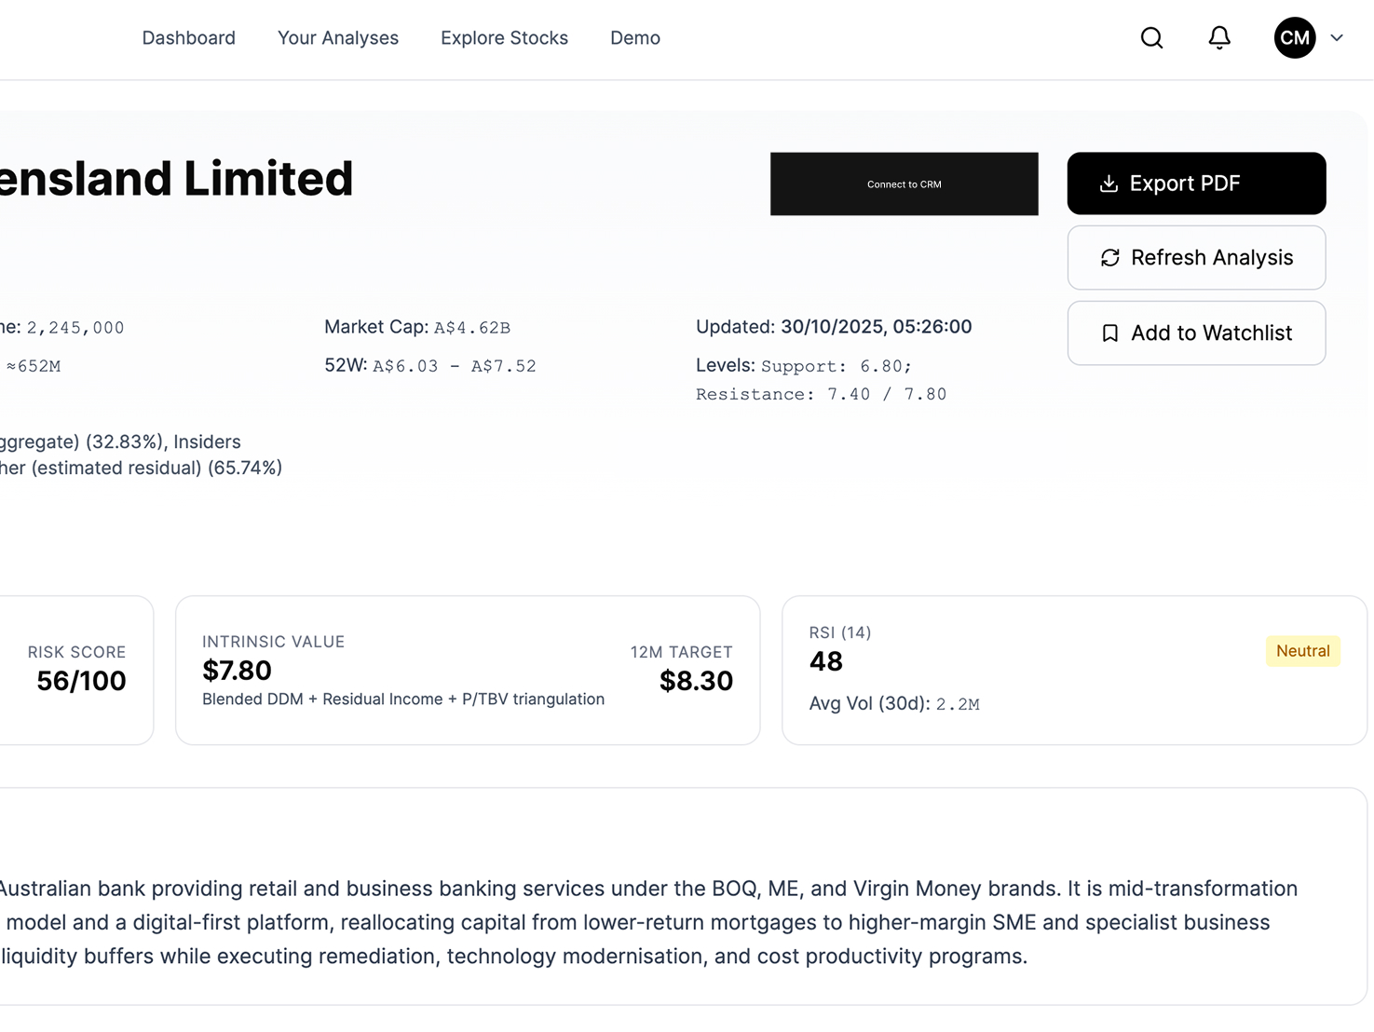Open the account dropdown chevron
The width and height of the screenshot is (1374, 1032).
pos(1337,38)
